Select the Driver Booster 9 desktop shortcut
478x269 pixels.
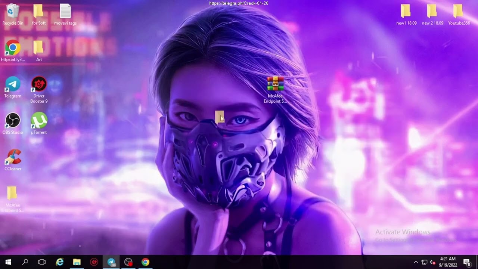click(39, 90)
